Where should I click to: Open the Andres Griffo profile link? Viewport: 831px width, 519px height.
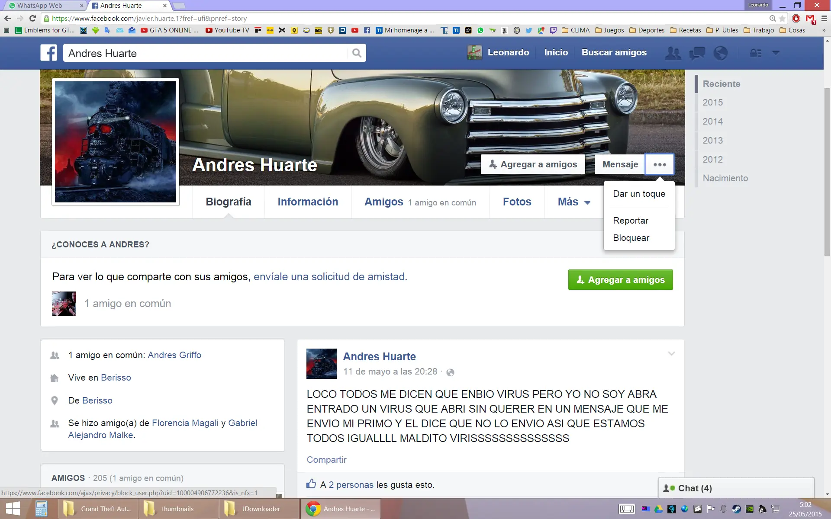tap(174, 355)
